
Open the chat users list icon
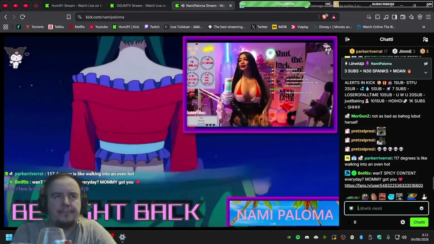pyautogui.click(x=426, y=39)
